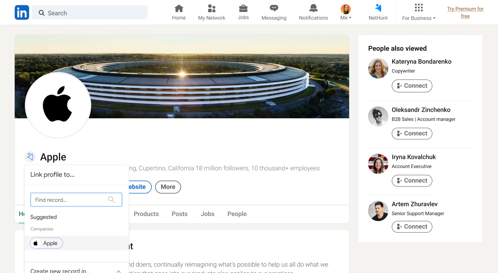Connect with Kateryna Bondarenko
This screenshot has width=498, height=273.
412,86
